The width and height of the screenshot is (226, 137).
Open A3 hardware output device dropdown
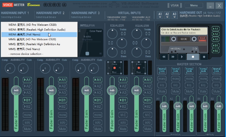174,15
